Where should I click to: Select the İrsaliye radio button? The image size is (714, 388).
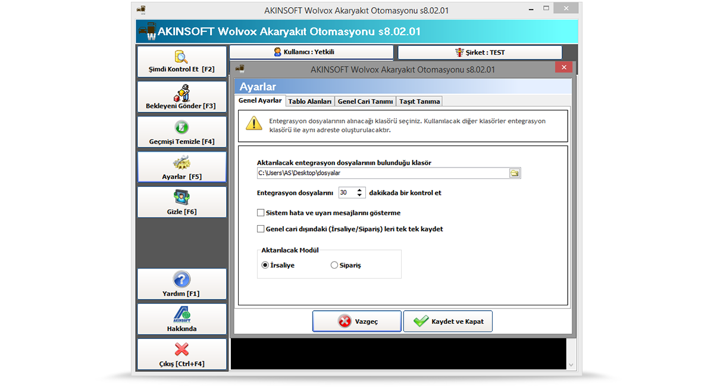tap(265, 265)
